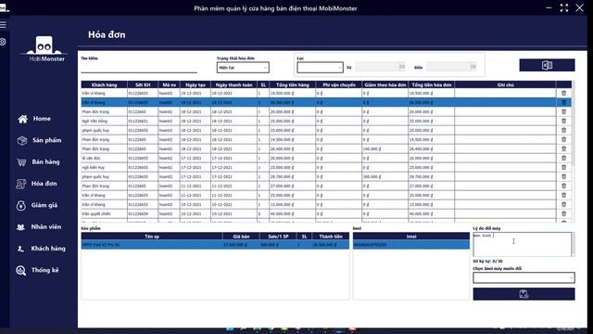Image resolution: width=593 pixels, height=334 pixels.
Task: Click the Bán hàng cart icon
Action: pyautogui.click(x=21, y=162)
